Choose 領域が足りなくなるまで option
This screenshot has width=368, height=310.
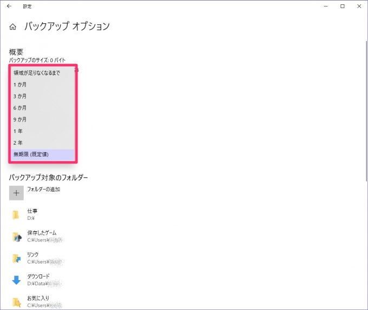42,73
